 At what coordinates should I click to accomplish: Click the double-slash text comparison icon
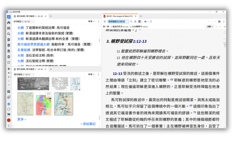point(151,21)
